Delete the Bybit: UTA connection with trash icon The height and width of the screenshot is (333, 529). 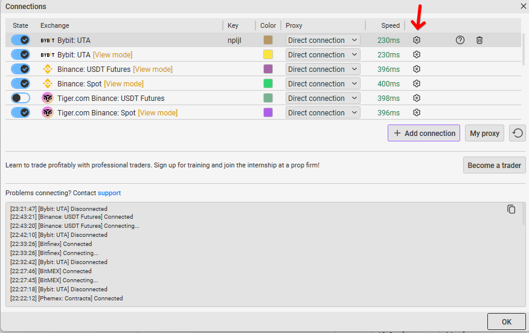click(479, 40)
